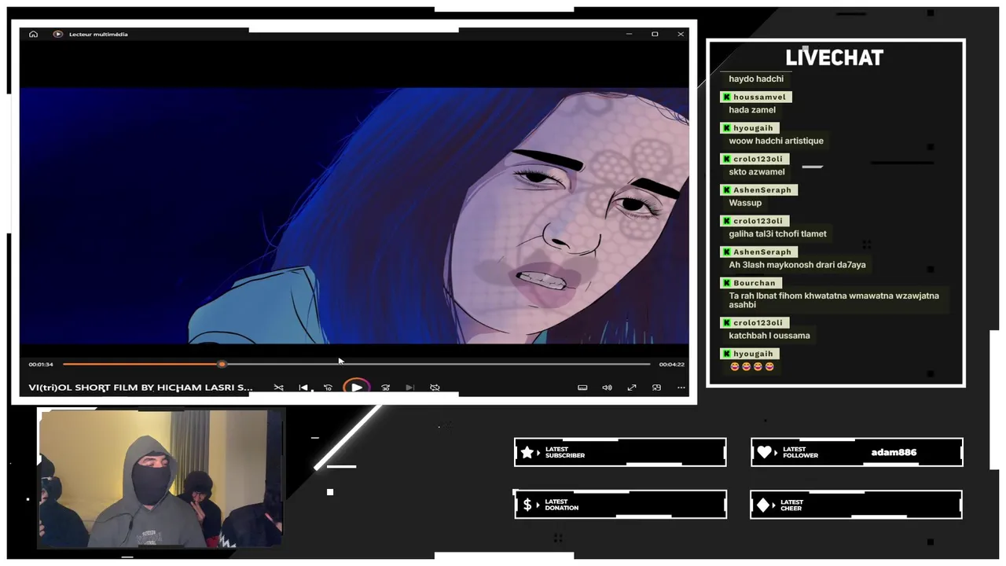The height and width of the screenshot is (566, 1006).
Task: Go to previous track in media player
Action: (x=303, y=388)
